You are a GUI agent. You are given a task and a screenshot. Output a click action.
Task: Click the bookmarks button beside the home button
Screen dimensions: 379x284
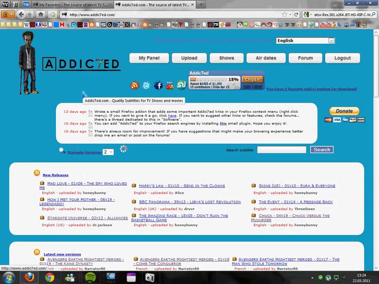point(53,15)
